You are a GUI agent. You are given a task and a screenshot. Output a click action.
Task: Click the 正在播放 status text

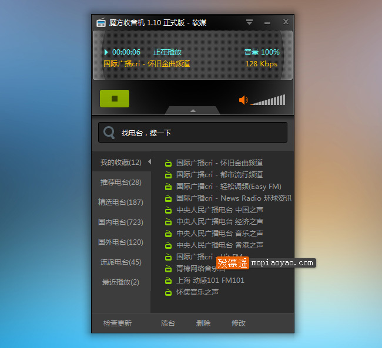(167, 52)
